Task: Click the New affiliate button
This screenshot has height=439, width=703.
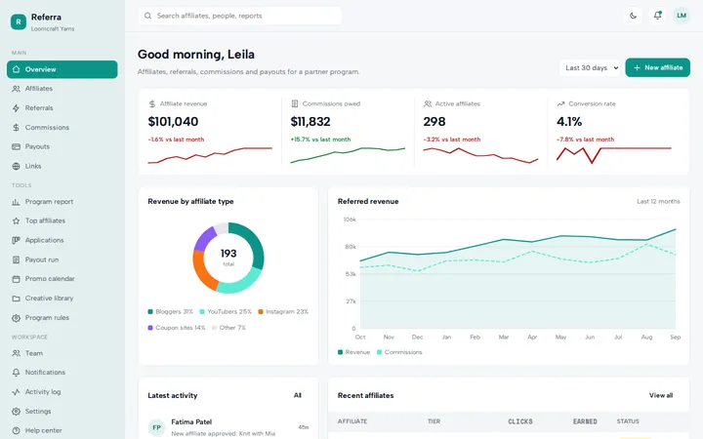Action: [657, 67]
